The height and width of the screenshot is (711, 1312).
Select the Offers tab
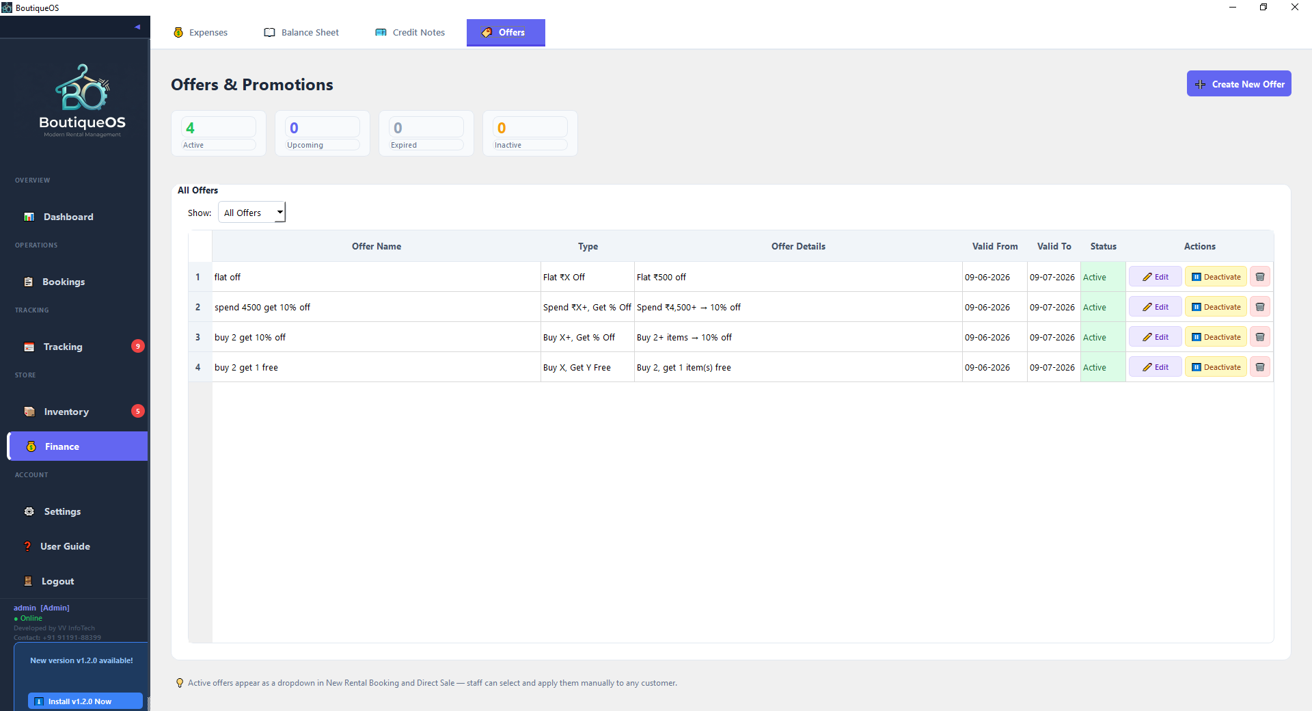506,32
